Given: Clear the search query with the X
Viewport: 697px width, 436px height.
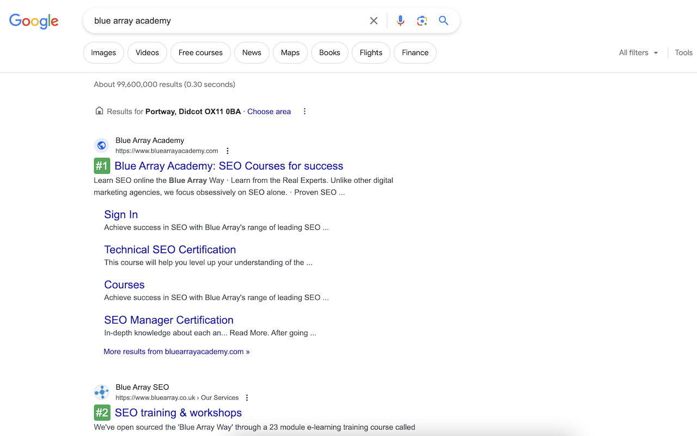Looking at the screenshot, I should click(x=374, y=20).
